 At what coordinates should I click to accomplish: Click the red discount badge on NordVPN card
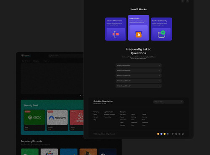point(50,112)
